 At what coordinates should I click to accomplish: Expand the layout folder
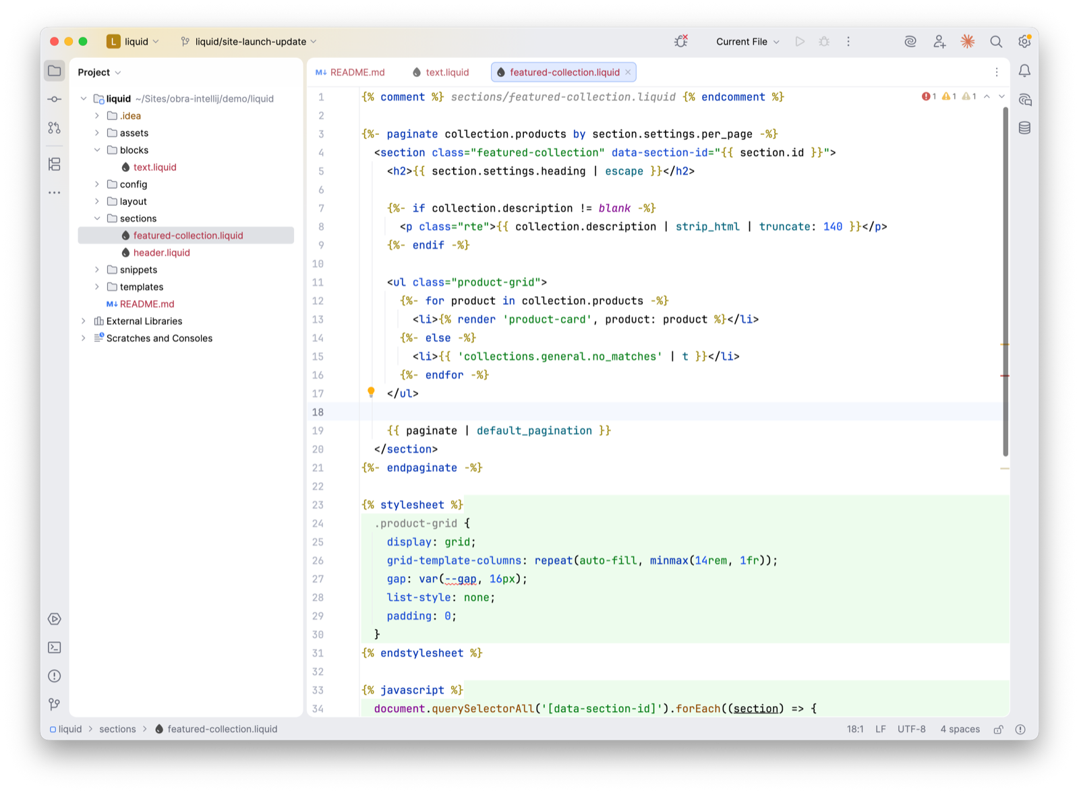[x=97, y=201]
